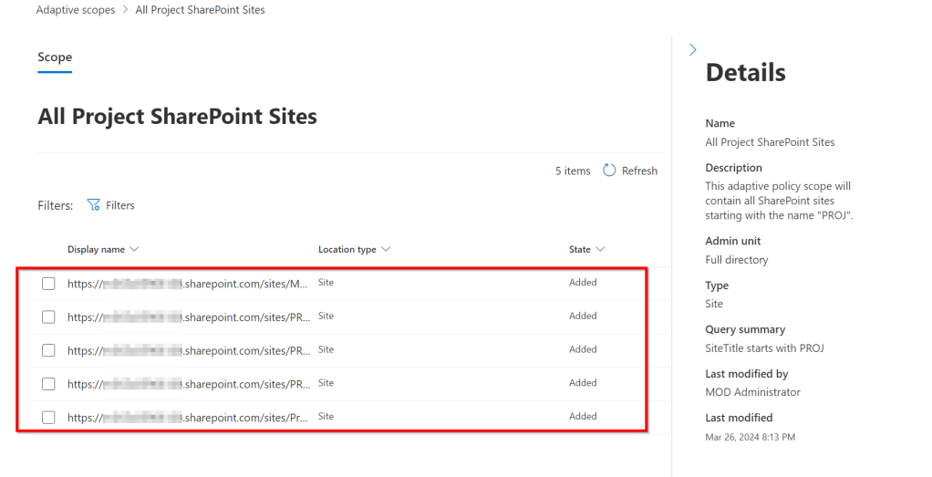Open the Display name column sort chevron

(x=135, y=249)
